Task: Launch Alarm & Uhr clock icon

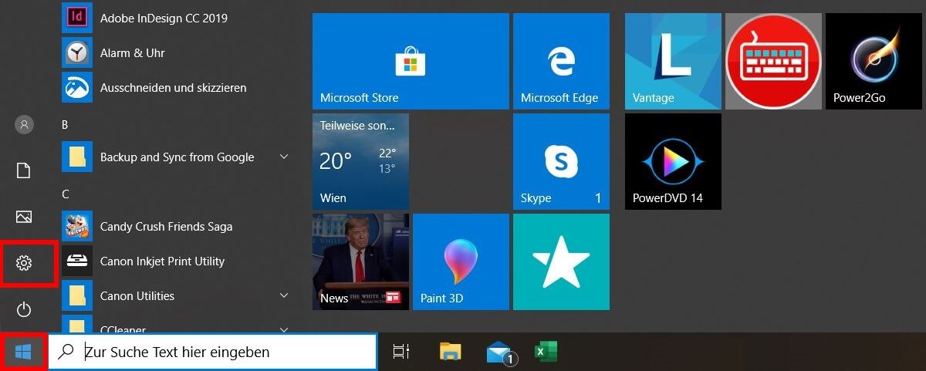Action: pyautogui.click(x=77, y=52)
